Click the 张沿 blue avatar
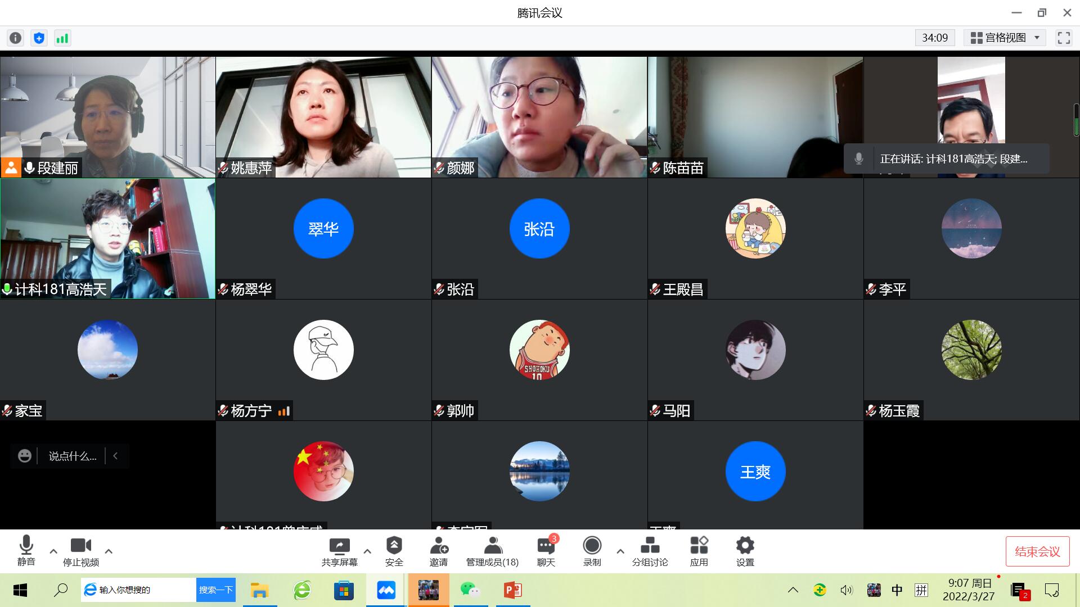 point(539,228)
